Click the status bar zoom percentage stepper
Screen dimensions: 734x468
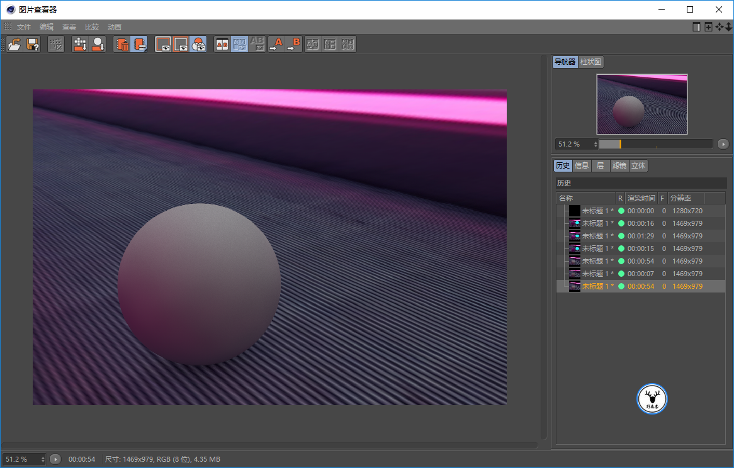coord(43,459)
